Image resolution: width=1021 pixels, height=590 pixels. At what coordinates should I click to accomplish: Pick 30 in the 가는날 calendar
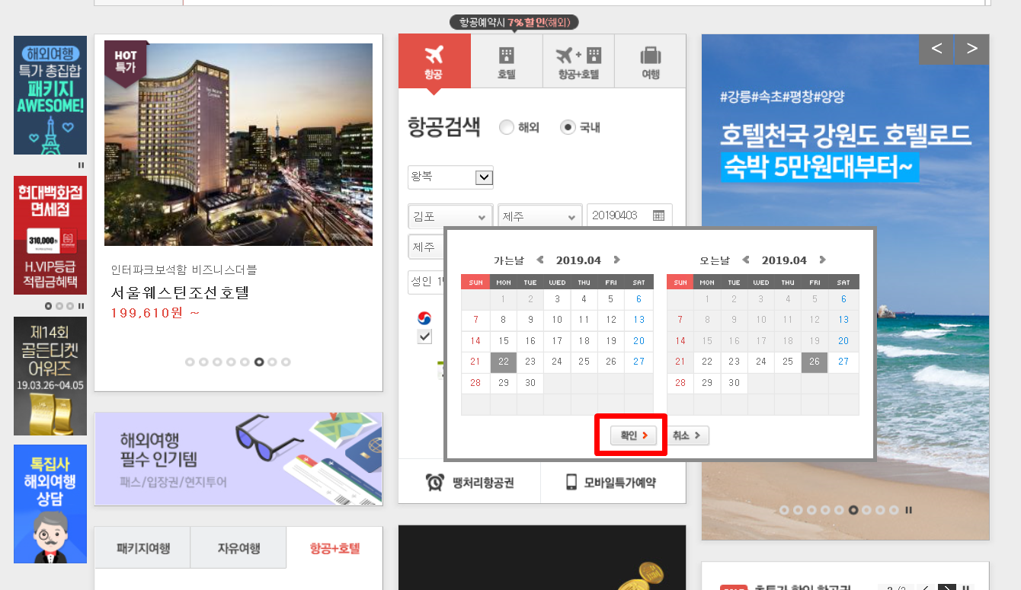pos(530,383)
